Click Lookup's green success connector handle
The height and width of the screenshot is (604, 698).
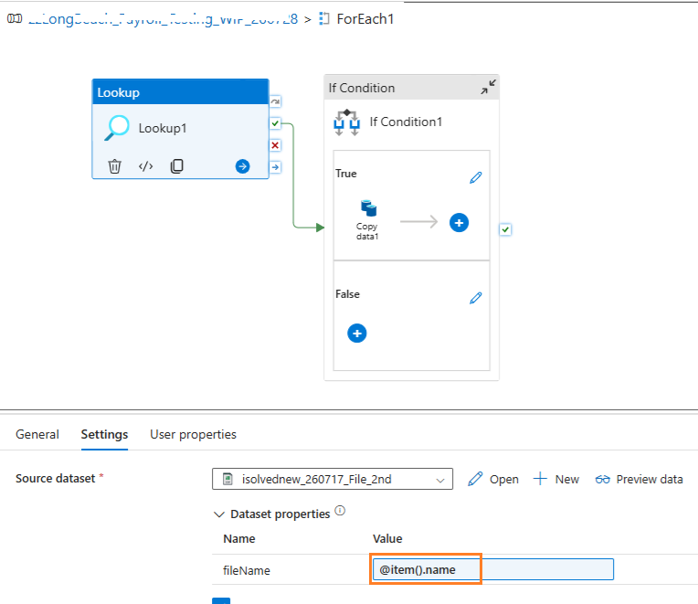click(x=276, y=123)
